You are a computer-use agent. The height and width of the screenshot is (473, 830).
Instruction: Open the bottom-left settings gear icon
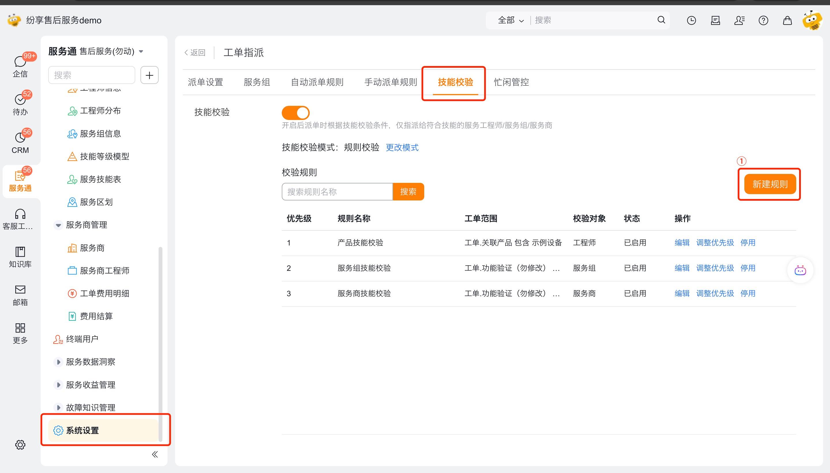[x=20, y=444]
